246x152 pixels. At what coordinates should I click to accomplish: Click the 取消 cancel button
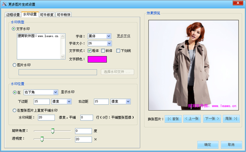point(231,145)
